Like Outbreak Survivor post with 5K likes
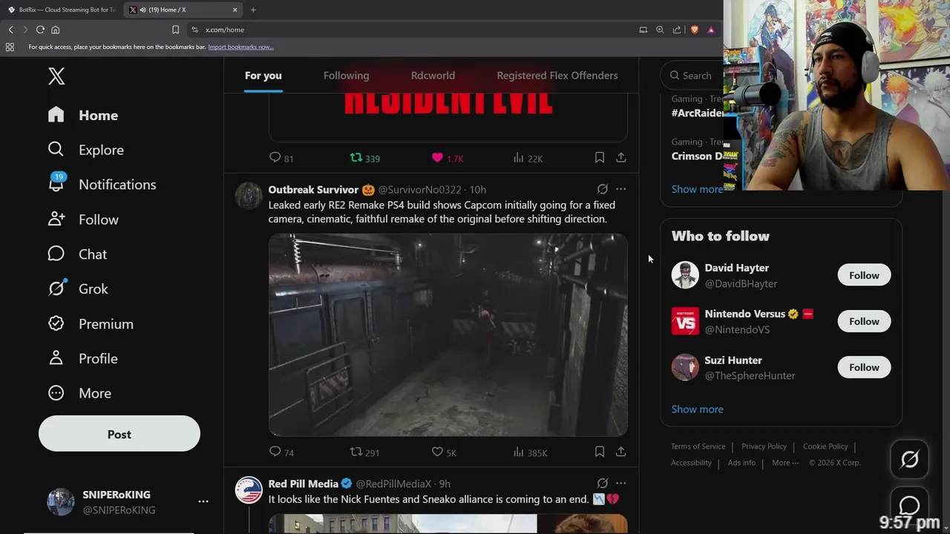This screenshot has height=534, width=950. pos(444,452)
